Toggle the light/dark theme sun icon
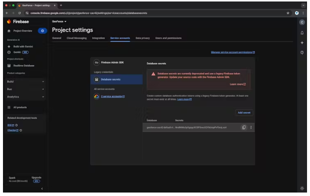The image size is (310, 196). (302, 188)
